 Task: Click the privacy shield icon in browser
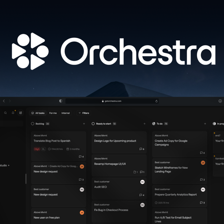(x=61, y=101)
